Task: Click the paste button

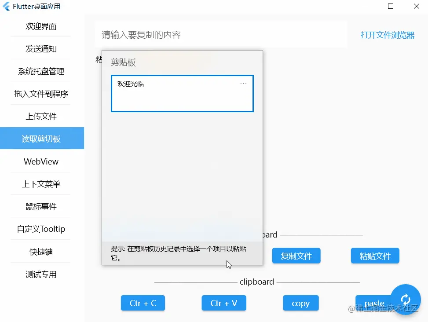Action: 374,303
